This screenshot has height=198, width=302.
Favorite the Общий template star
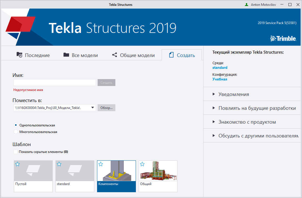pyautogui.click(x=142, y=164)
